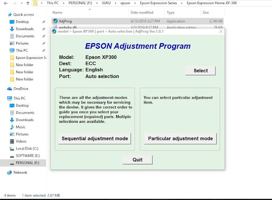Screen dimensions: 272x200
Task: Expand chevron after This PC in breadcrumb
Action: [x=63, y=3]
